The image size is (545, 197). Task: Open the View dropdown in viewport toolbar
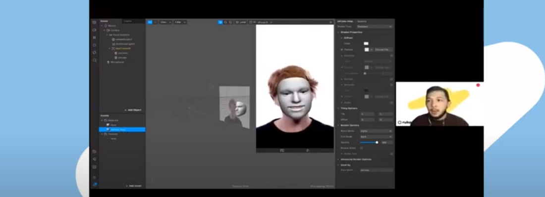point(165,22)
